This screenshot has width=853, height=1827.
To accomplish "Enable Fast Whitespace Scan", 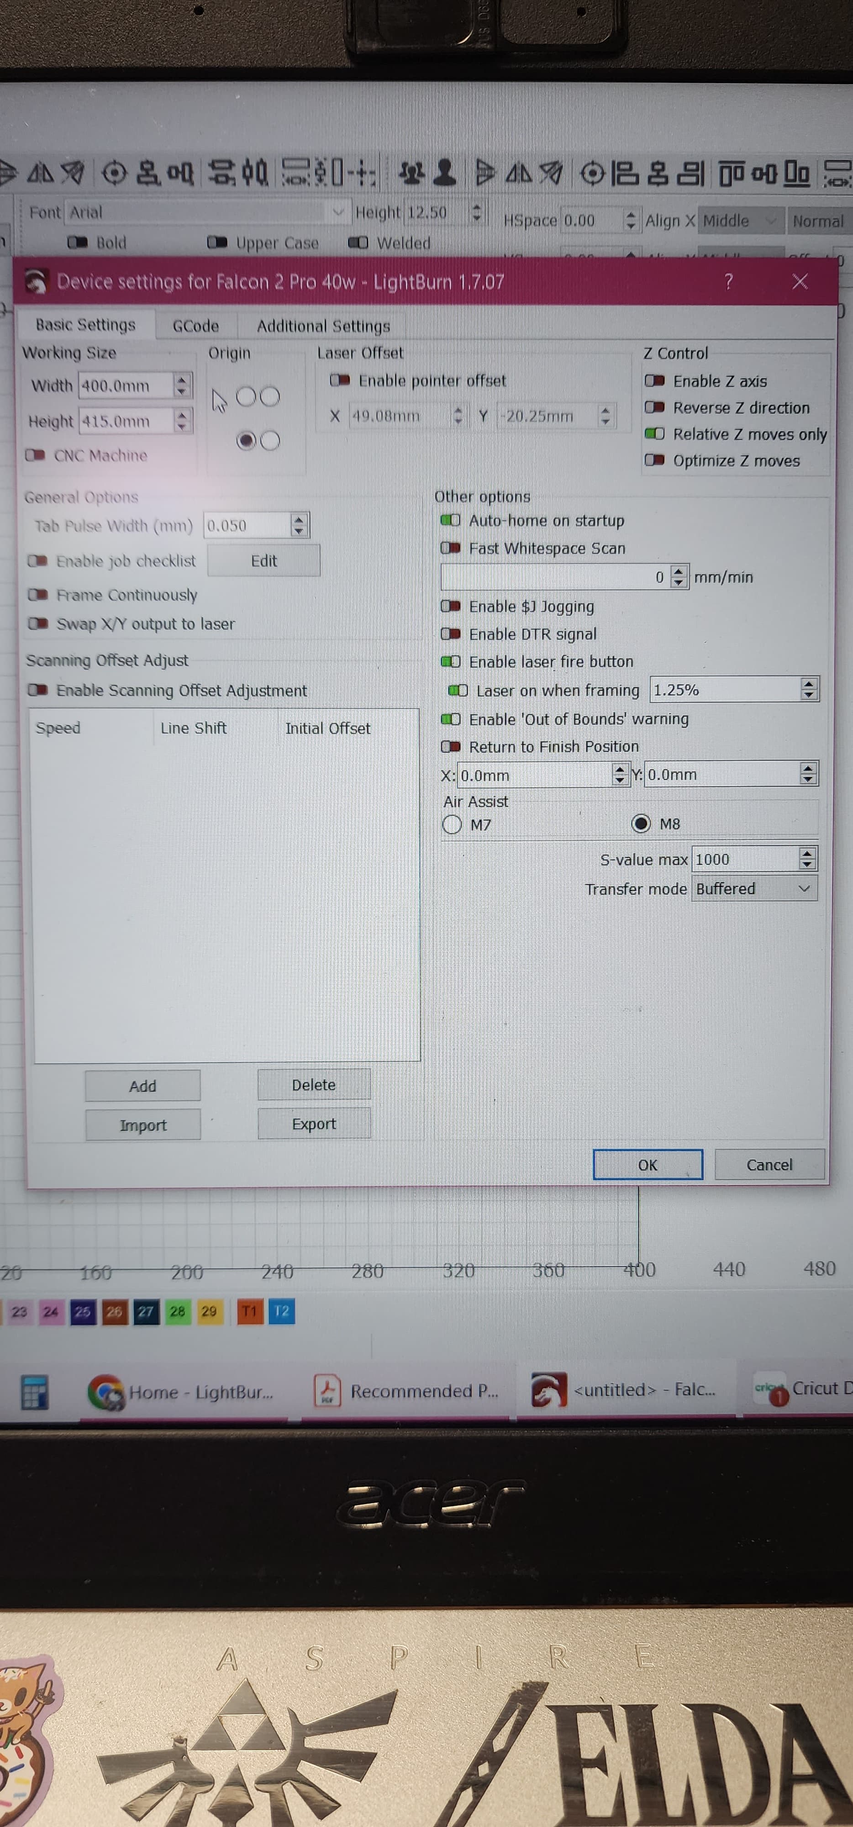I will pos(450,548).
